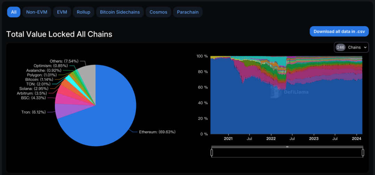
Task: Switch to the Non-EVM filter tab
Action: [x=37, y=12]
